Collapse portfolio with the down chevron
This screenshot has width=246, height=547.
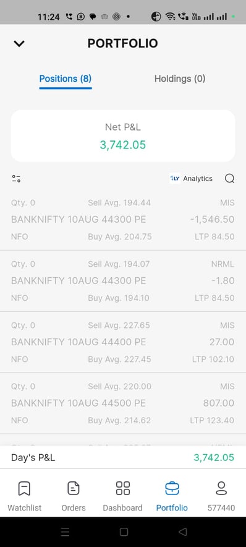tap(19, 43)
